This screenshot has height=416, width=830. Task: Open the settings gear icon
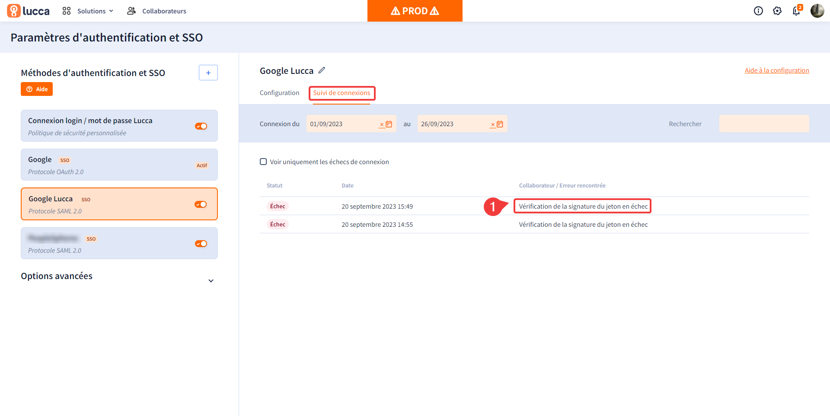[x=777, y=11]
